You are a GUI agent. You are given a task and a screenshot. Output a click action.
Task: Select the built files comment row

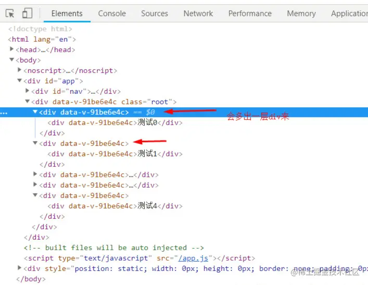click(x=114, y=247)
